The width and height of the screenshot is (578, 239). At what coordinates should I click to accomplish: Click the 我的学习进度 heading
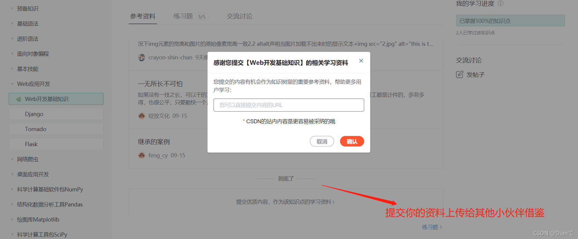[475, 3]
